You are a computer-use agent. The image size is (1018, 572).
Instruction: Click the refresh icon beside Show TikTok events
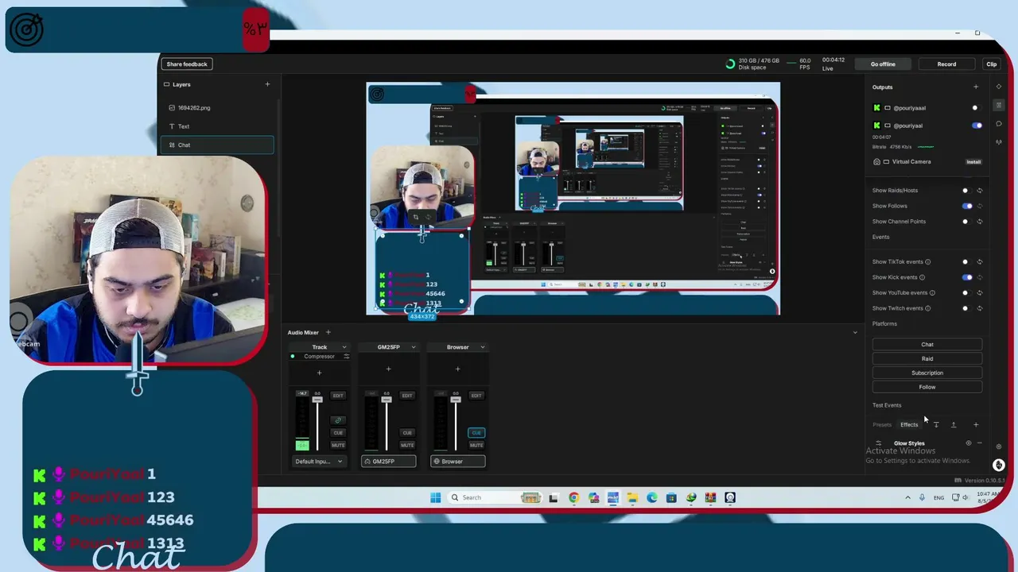coord(980,261)
